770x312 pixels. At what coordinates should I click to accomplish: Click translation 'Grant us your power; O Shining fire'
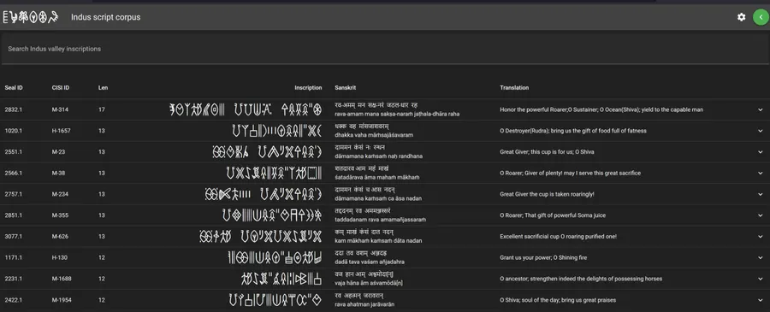pyautogui.click(x=543, y=257)
